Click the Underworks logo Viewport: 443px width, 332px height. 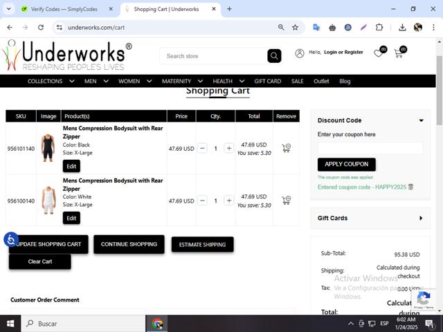click(66, 55)
